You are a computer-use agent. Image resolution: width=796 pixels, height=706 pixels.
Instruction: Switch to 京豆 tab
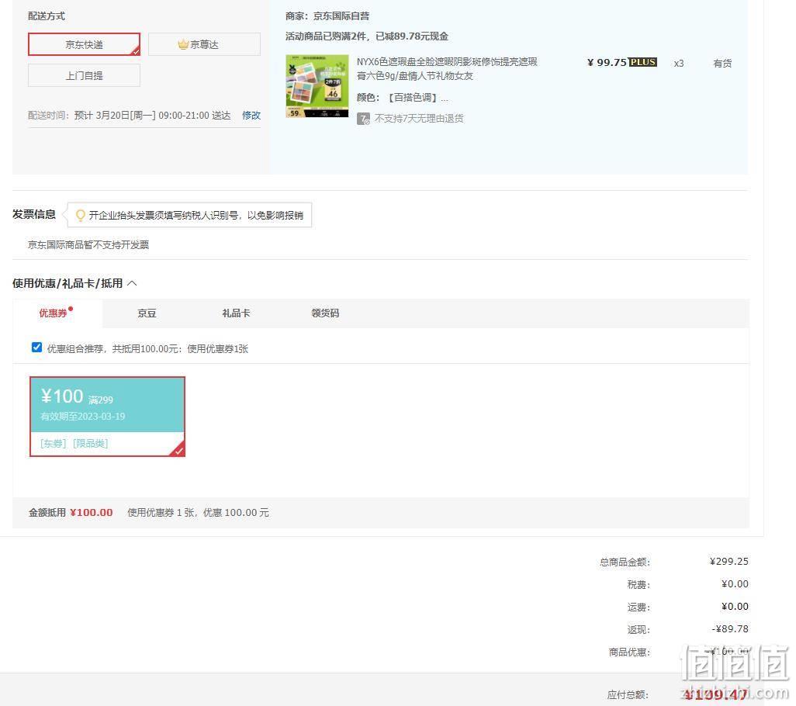[147, 313]
